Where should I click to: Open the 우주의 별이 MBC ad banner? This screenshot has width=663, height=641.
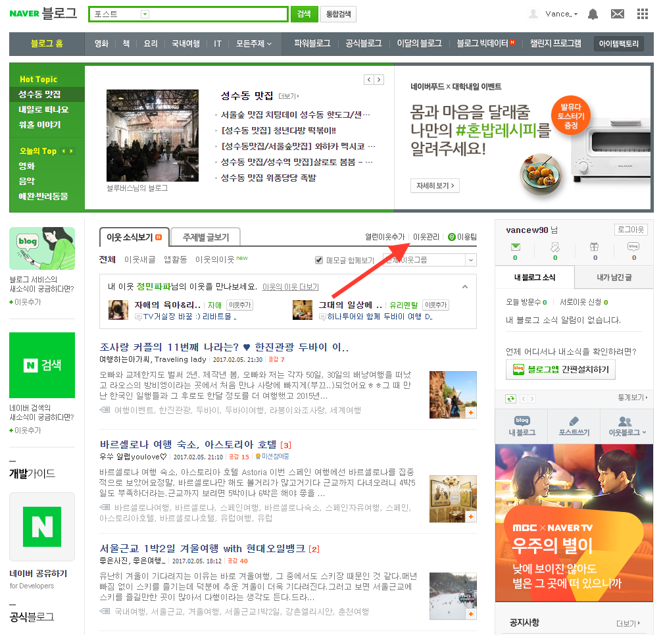[574, 523]
